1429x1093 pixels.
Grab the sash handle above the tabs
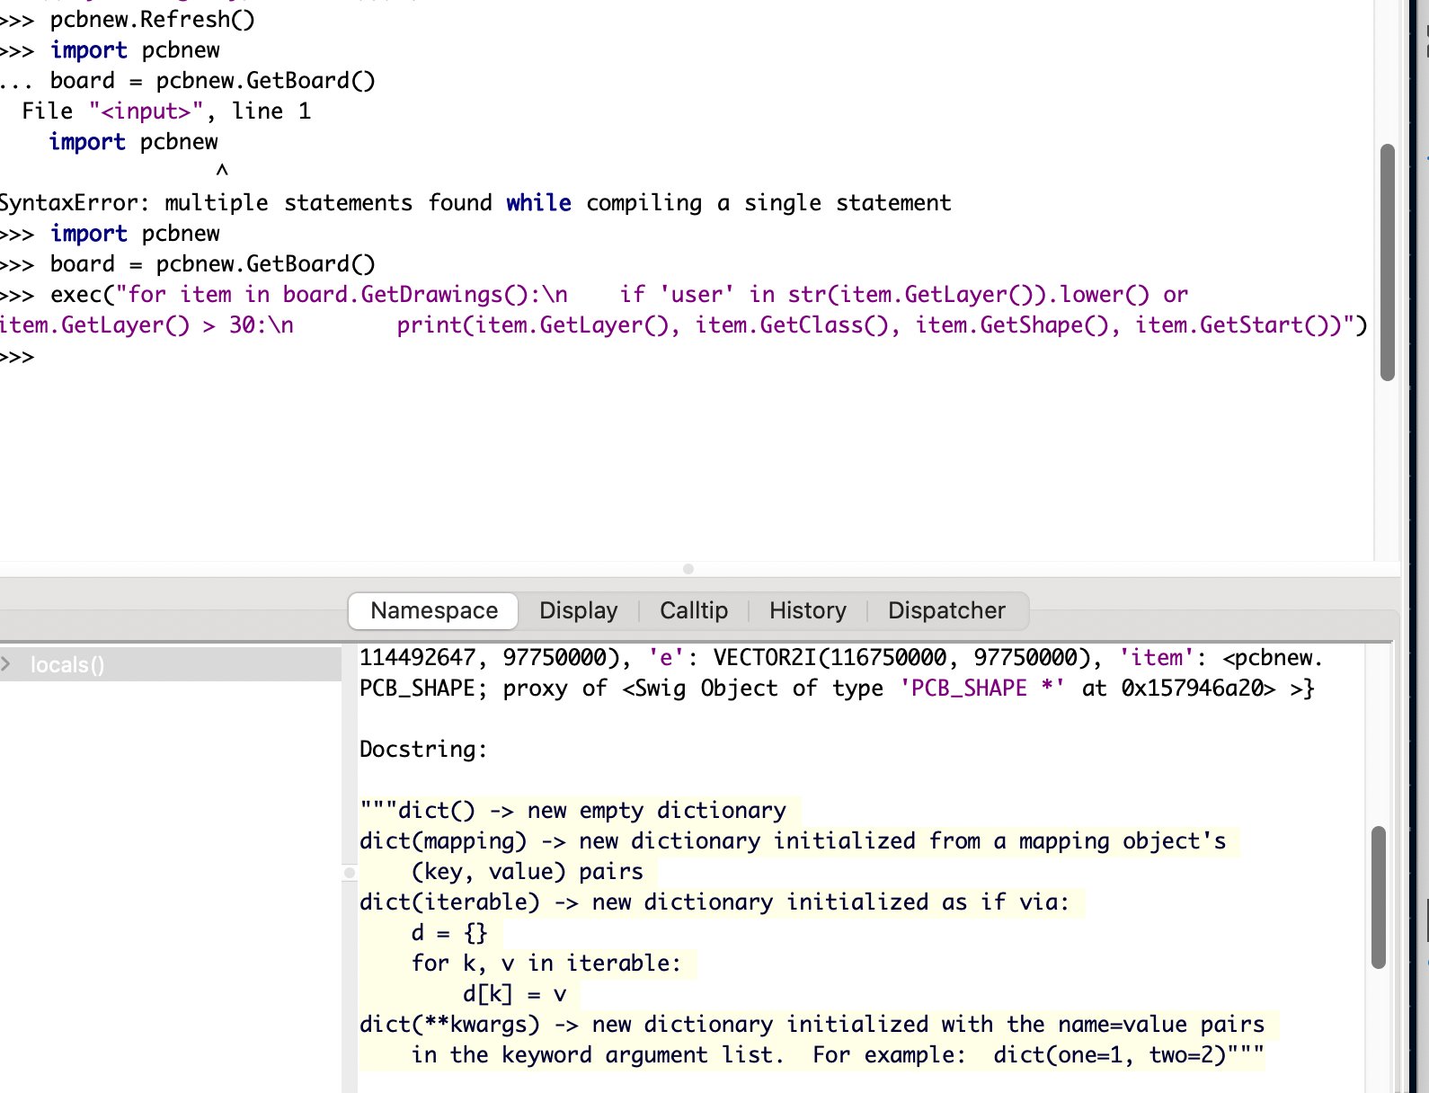point(688,569)
